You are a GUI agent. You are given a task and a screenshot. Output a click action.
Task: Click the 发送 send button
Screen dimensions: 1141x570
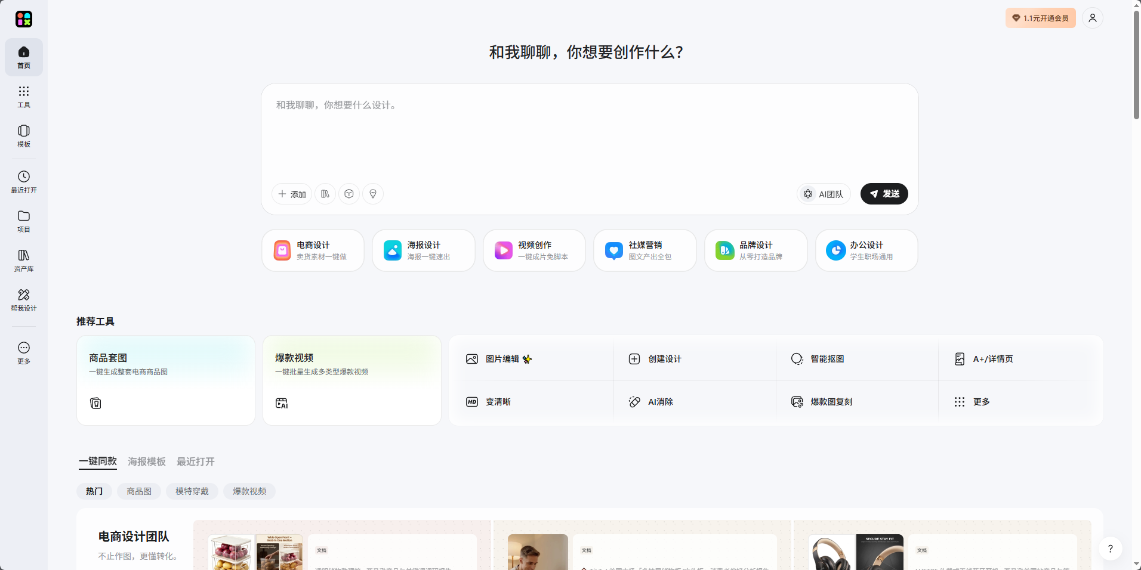click(884, 194)
